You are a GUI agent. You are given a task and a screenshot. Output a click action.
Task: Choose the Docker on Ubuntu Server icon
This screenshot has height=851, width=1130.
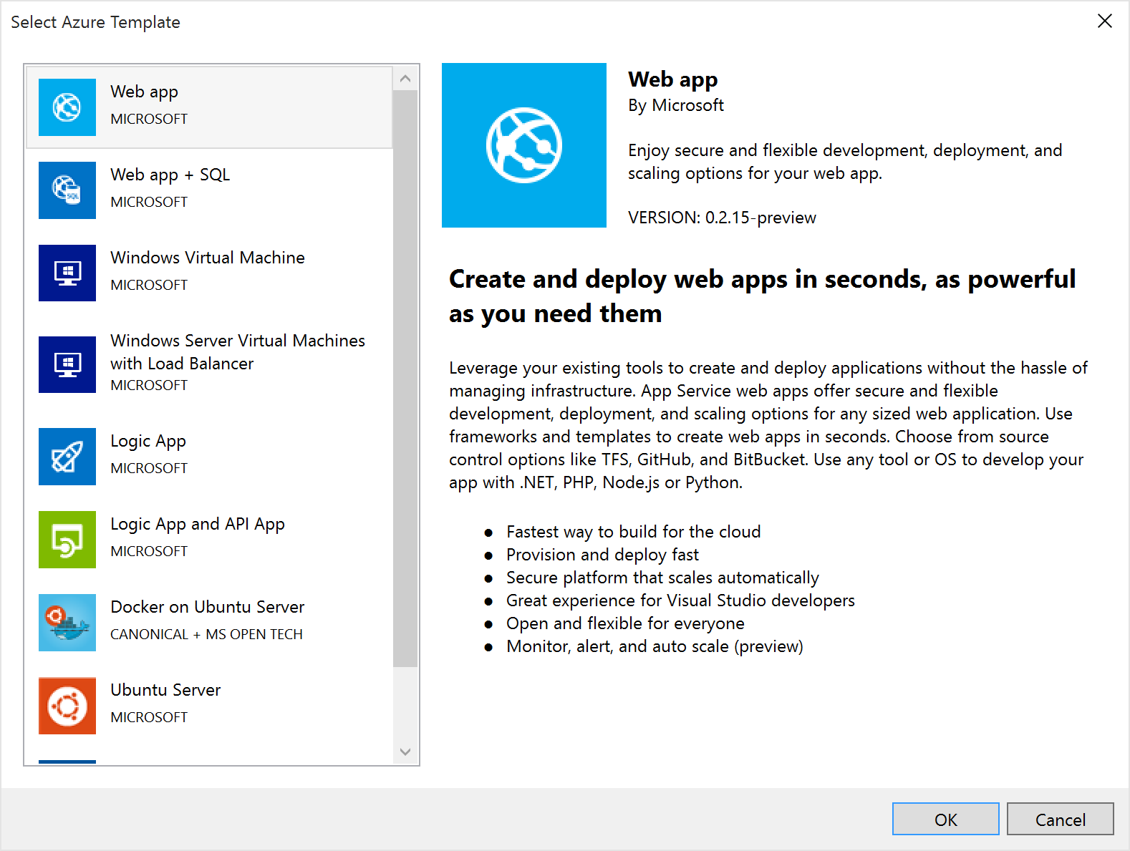(x=67, y=623)
